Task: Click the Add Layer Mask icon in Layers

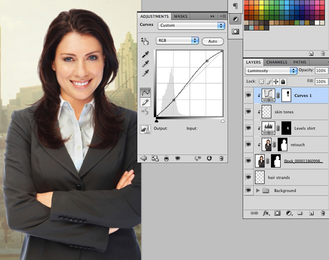Action: point(277,212)
